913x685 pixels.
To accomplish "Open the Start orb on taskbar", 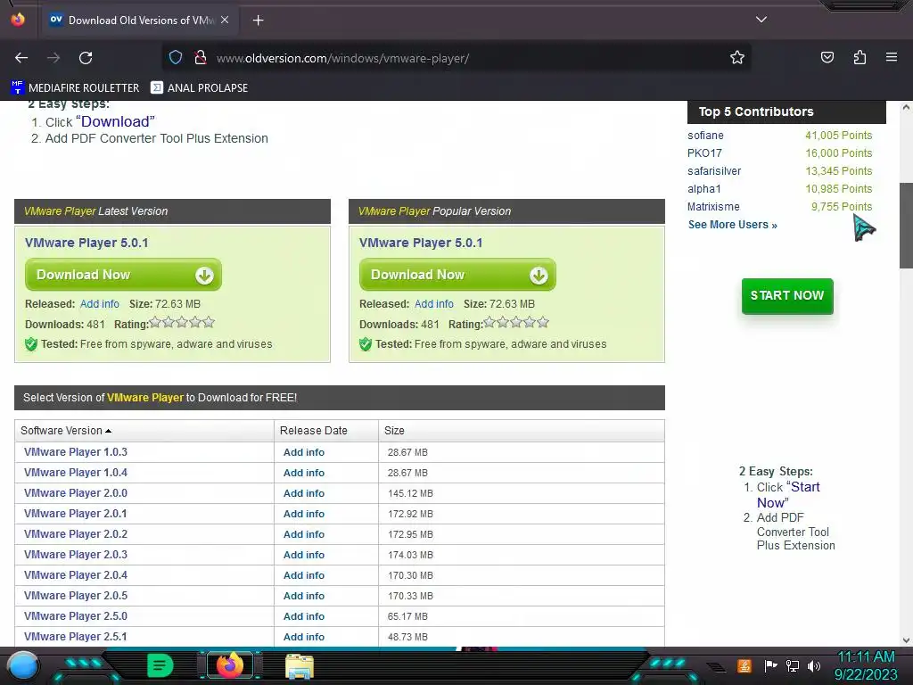I will (x=23, y=665).
